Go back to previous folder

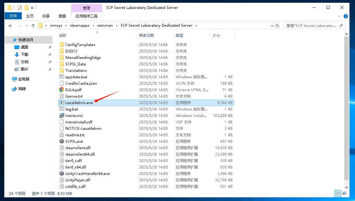(10, 25)
